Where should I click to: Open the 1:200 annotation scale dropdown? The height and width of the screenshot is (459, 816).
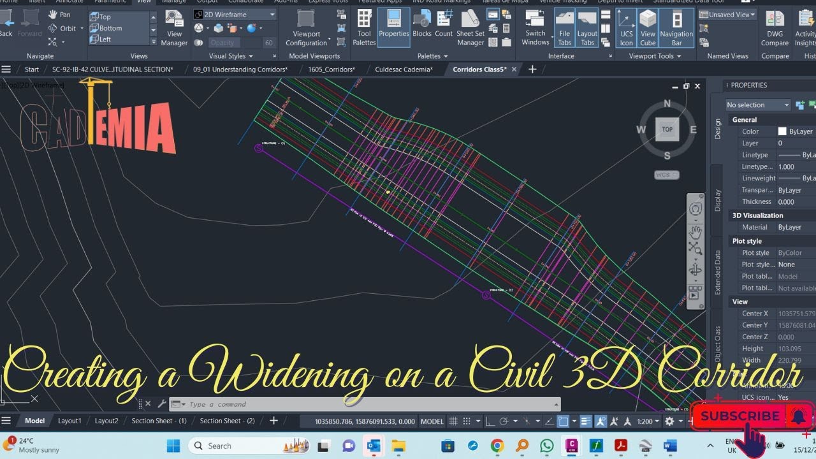[x=649, y=421]
